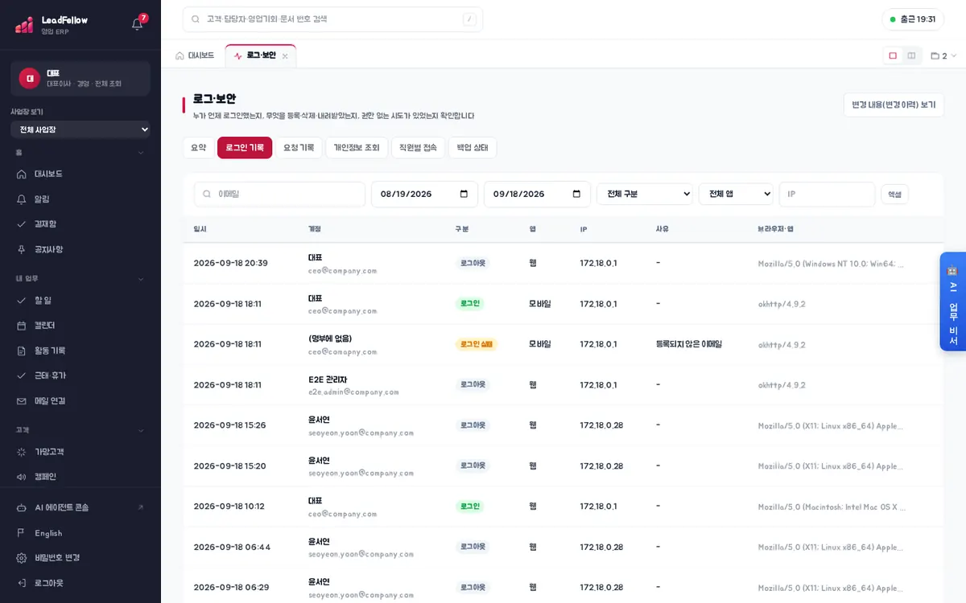Open 활동 기록 via its document icon
The image size is (966, 603).
pos(22,351)
